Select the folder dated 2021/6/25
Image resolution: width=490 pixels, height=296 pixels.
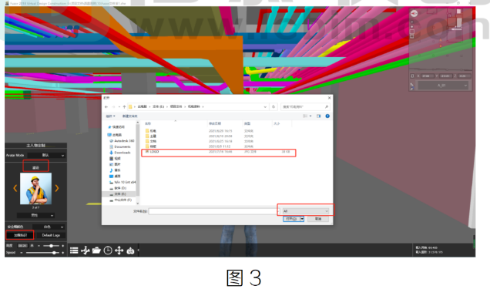click(x=219, y=141)
